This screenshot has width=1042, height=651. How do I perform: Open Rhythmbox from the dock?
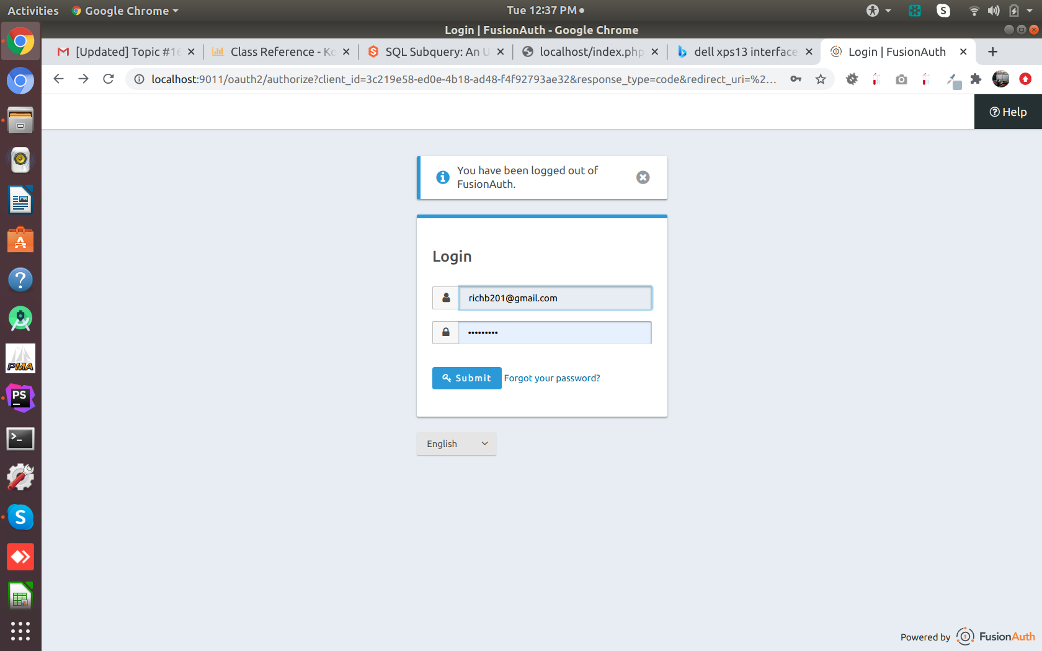click(20, 160)
